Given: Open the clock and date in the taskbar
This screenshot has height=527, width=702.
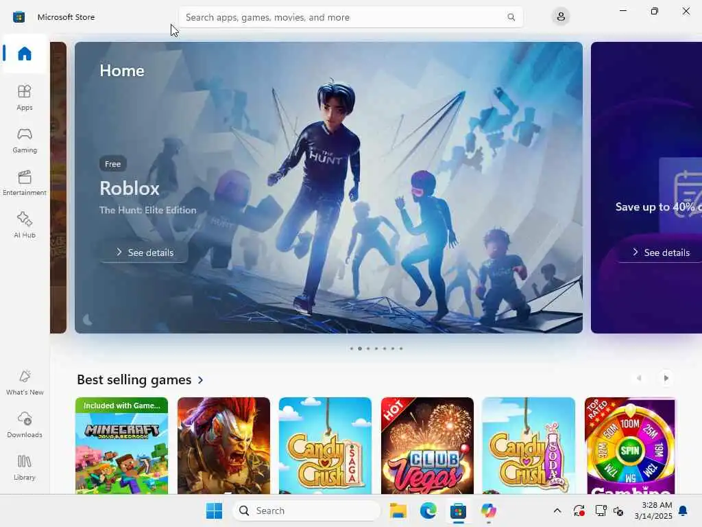Looking at the screenshot, I should [x=653, y=511].
